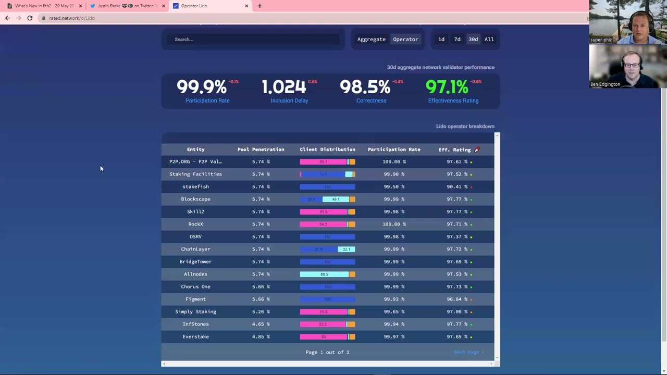This screenshot has width=667, height=375.
Task: Open the stakefish entity row
Action: click(x=328, y=186)
